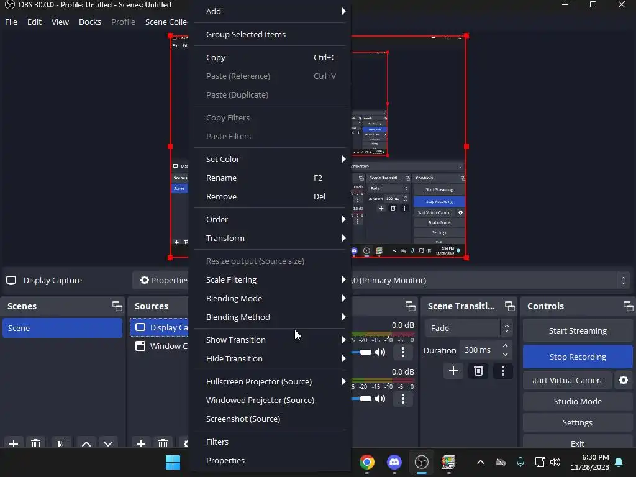The height and width of the screenshot is (477, 636).
Task: Remove selected scene with trash icon
Action: [x=35, y=443]
